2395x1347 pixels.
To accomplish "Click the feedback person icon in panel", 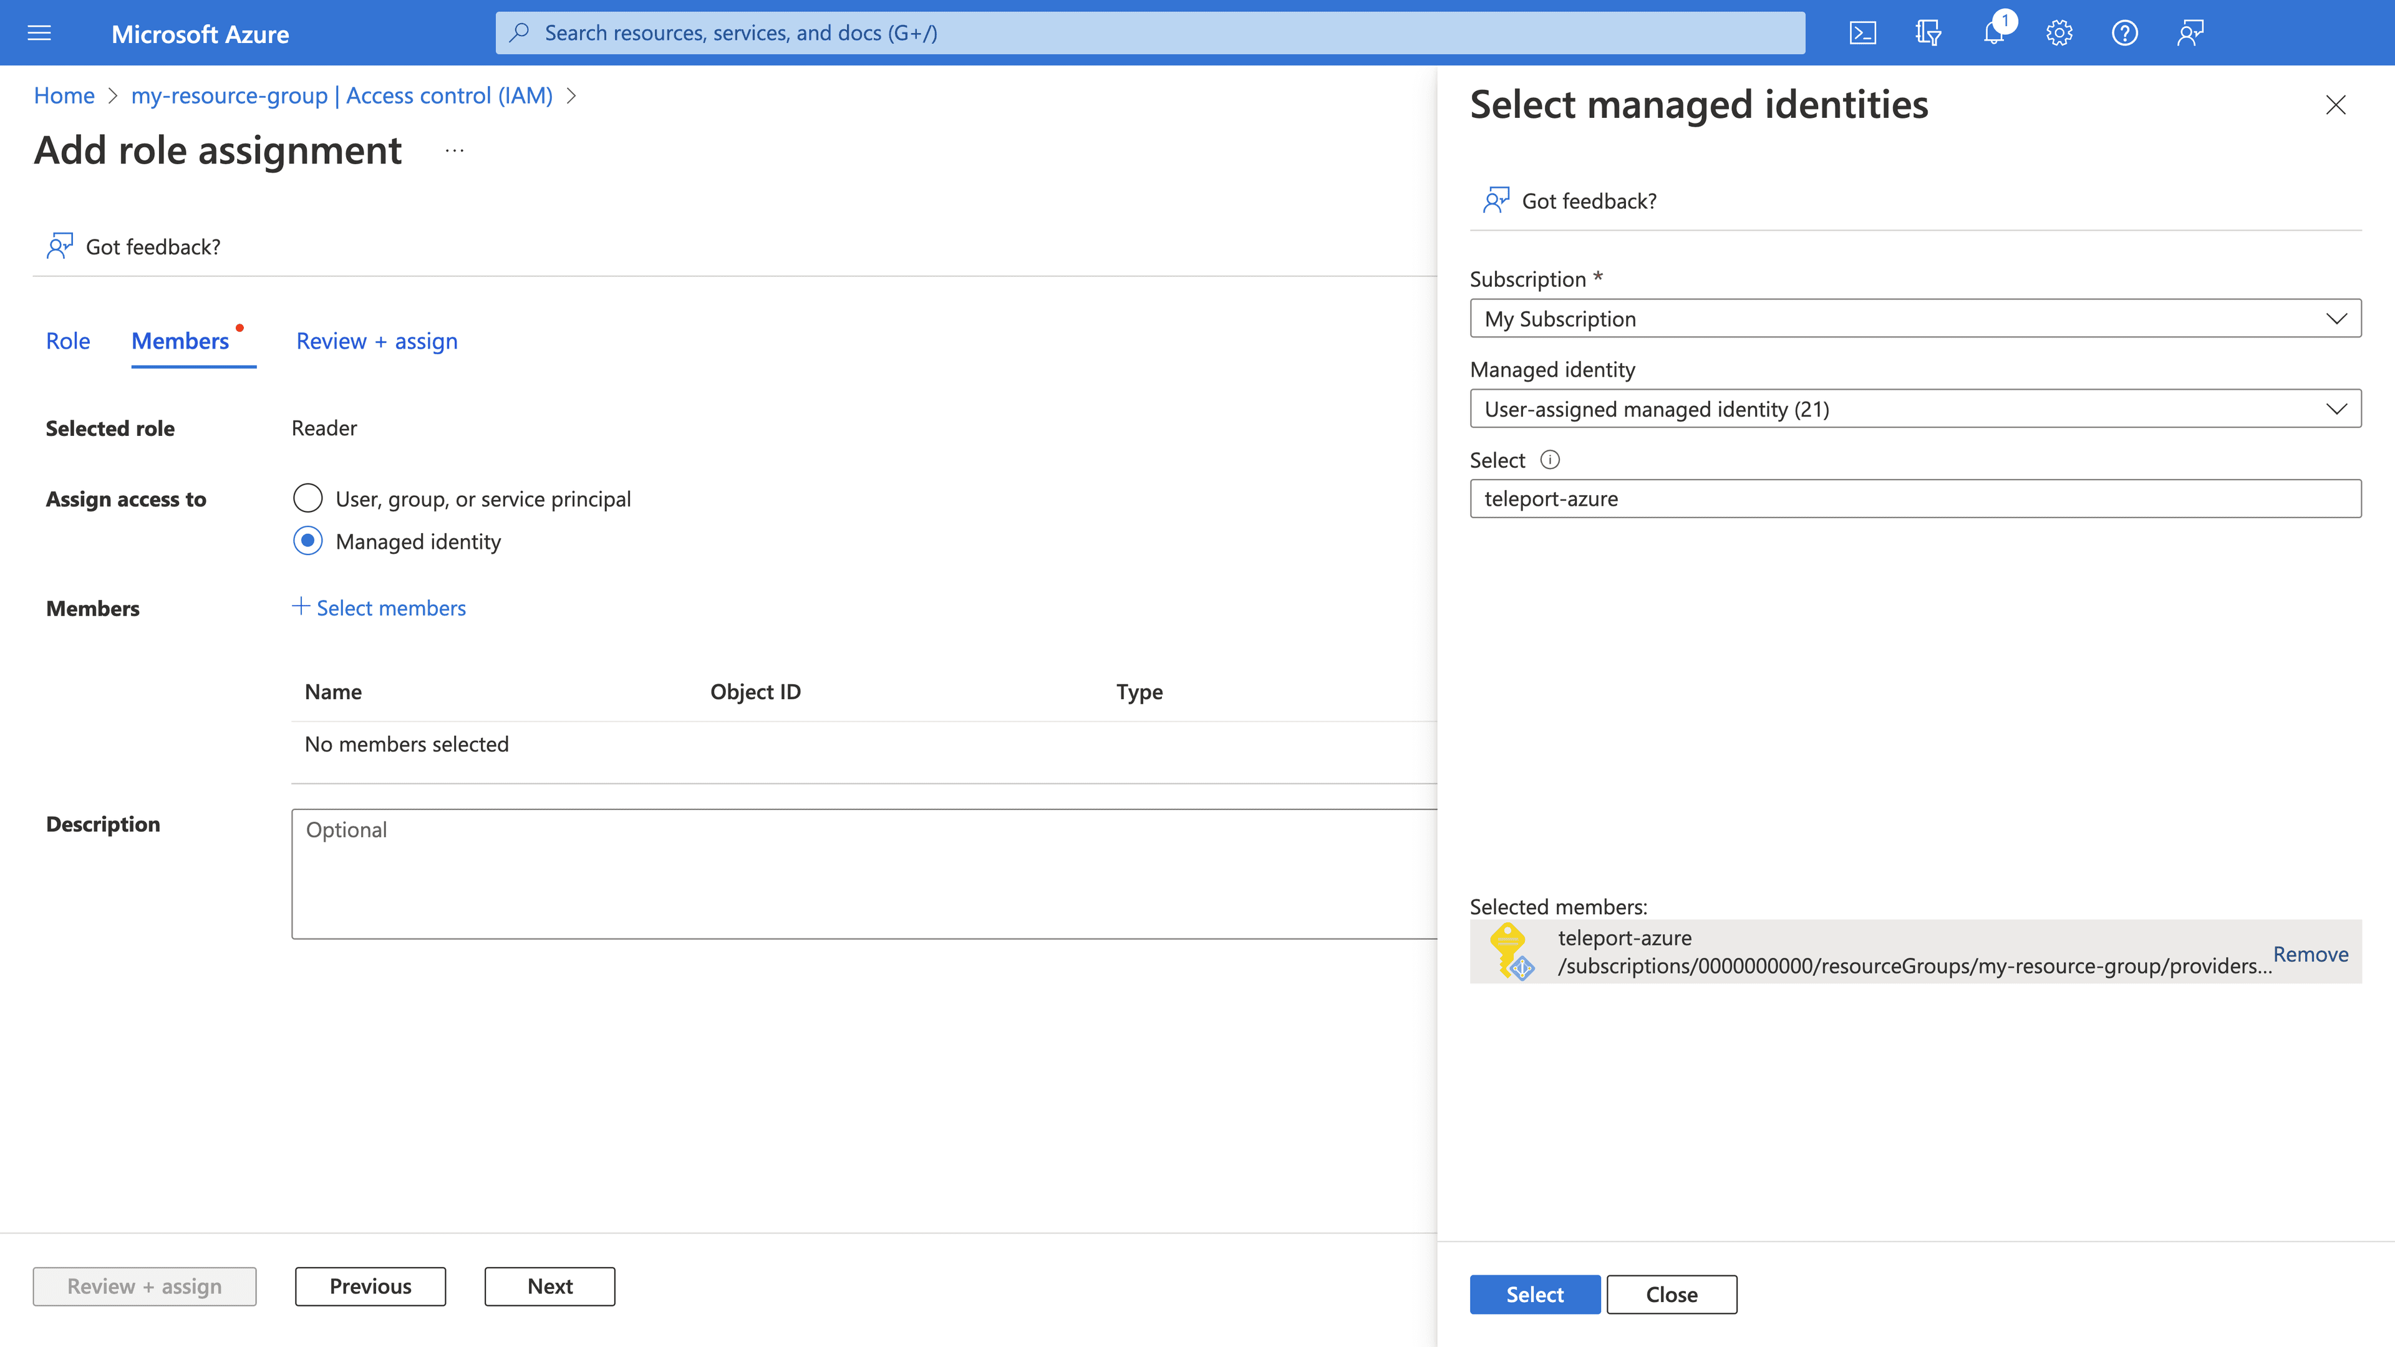I will pyautogui.click(x=1495, y=199).
